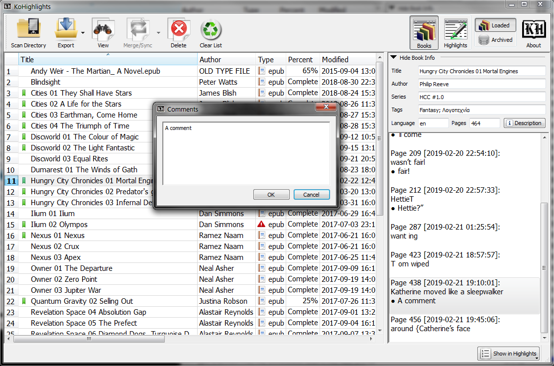Sort by the Title column header
This screenshot has height=366, width=554.
108,59
